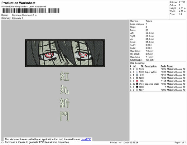Click the 'Page 1 of 1' footer text
The image size is (187, 145).
180,142
